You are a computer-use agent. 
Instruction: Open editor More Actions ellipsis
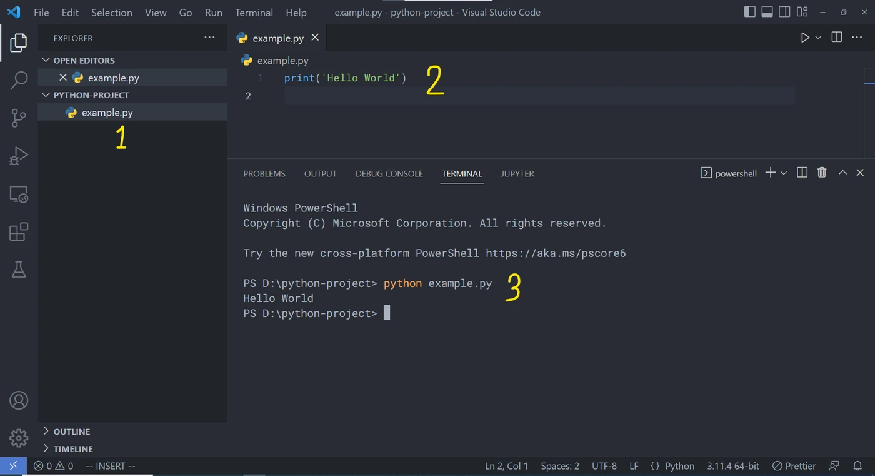[857, 38]
